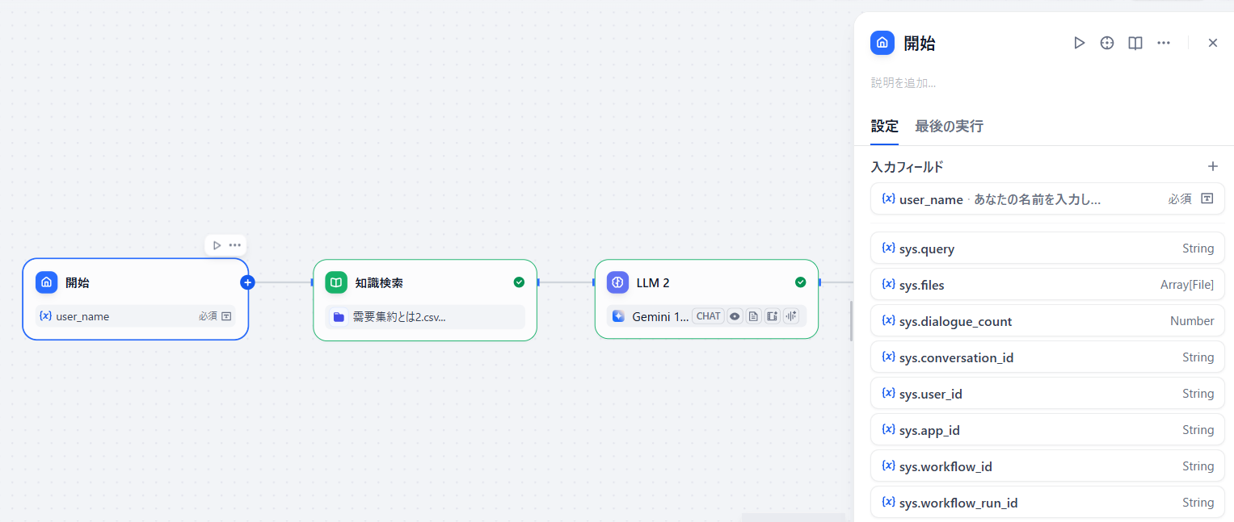The height and width of the screenshot is (522, 1234).
Task: Open the help book icon in panel header
Action: tap(1135, 44)
